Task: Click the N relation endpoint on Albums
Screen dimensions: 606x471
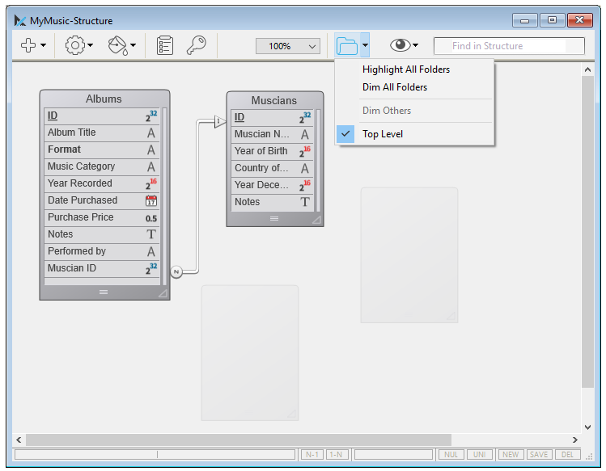Action: (x=176, y=272)
